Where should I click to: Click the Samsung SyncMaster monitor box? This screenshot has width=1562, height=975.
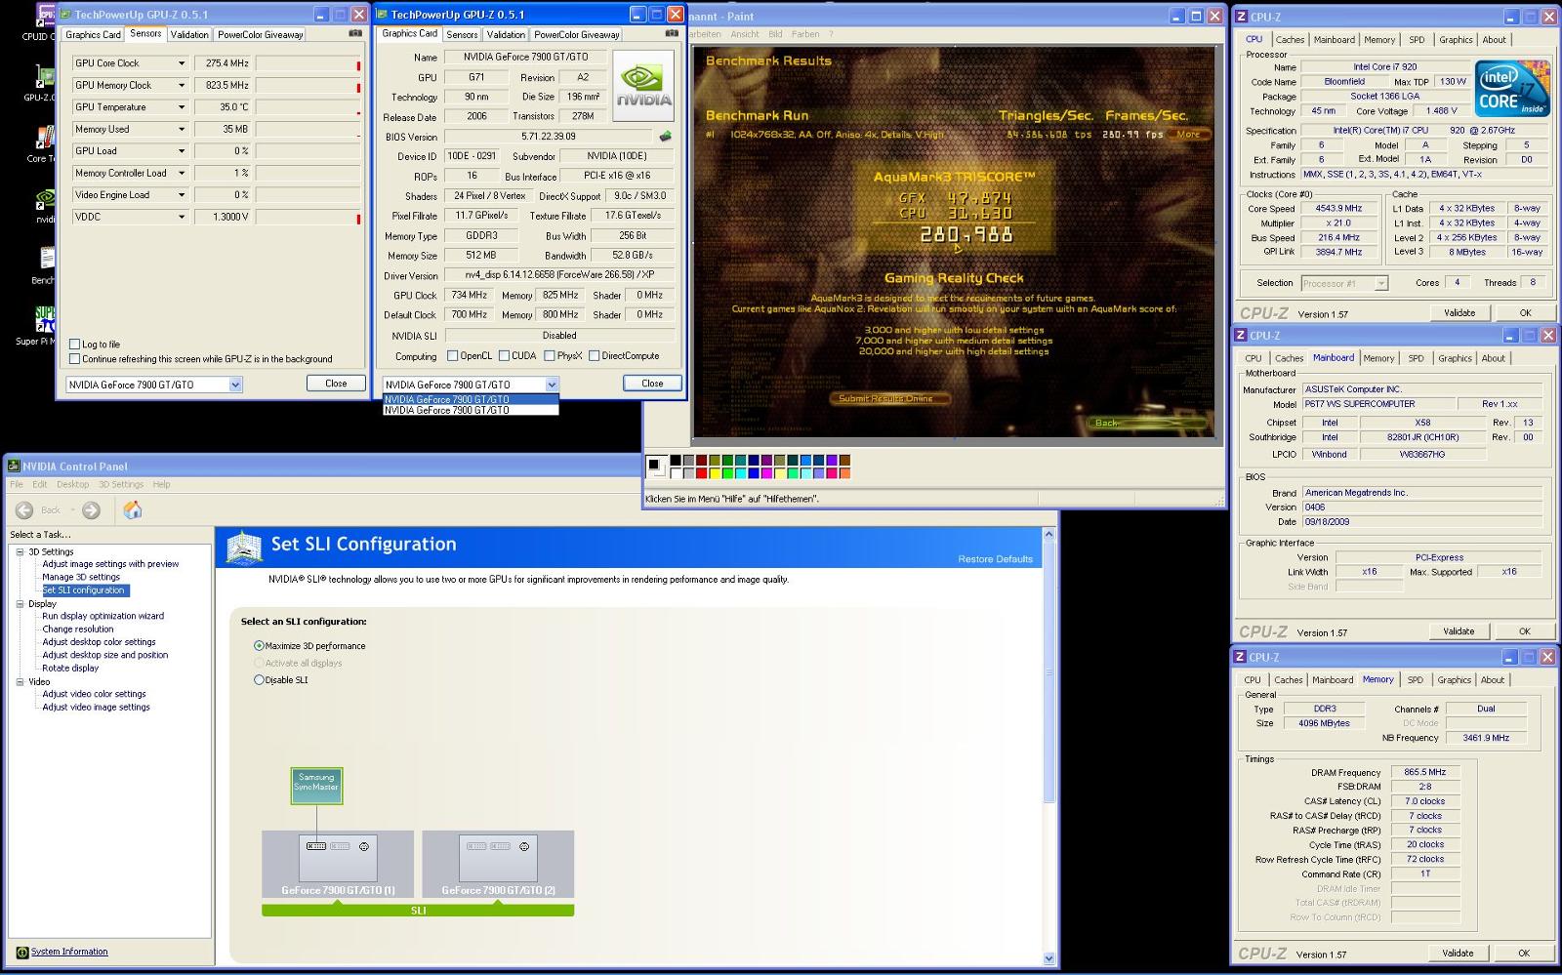[x=316, y=785]
